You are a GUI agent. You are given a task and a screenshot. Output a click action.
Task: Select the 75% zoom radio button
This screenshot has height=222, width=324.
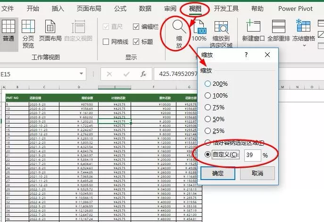(208, 107)
